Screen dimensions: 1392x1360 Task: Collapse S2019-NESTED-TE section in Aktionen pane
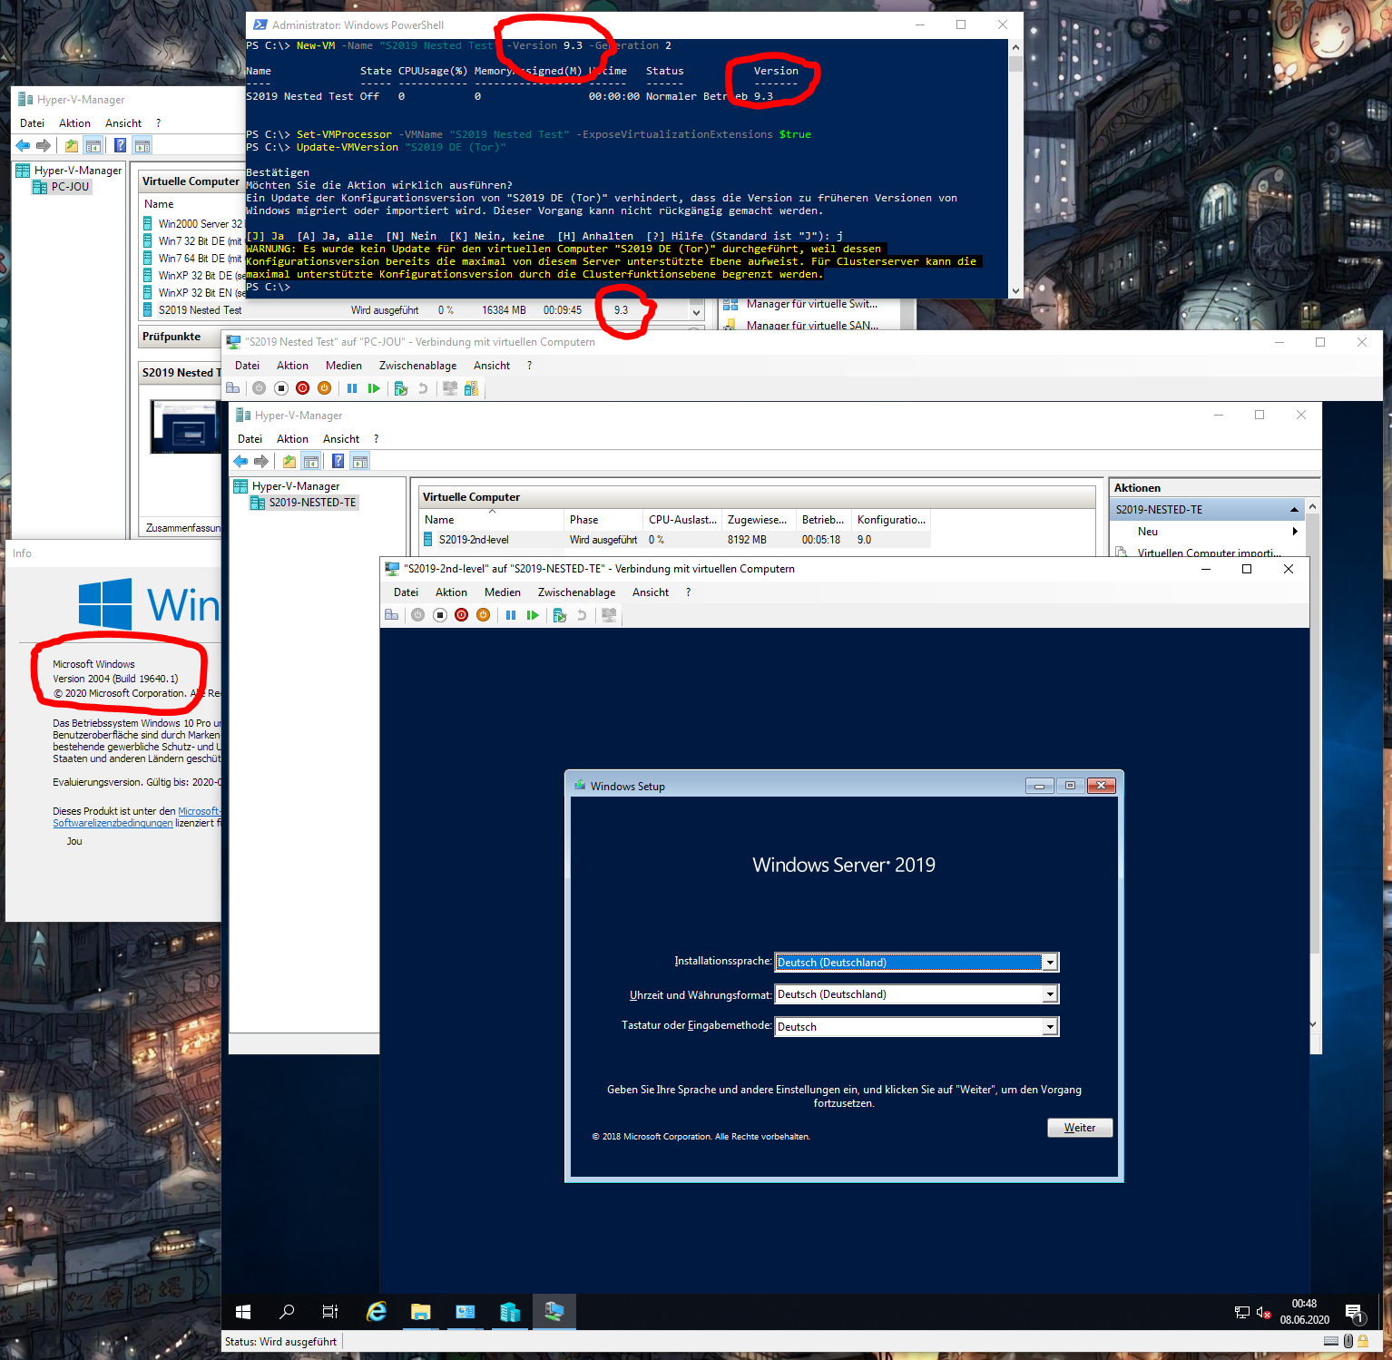click(1294, 510)
